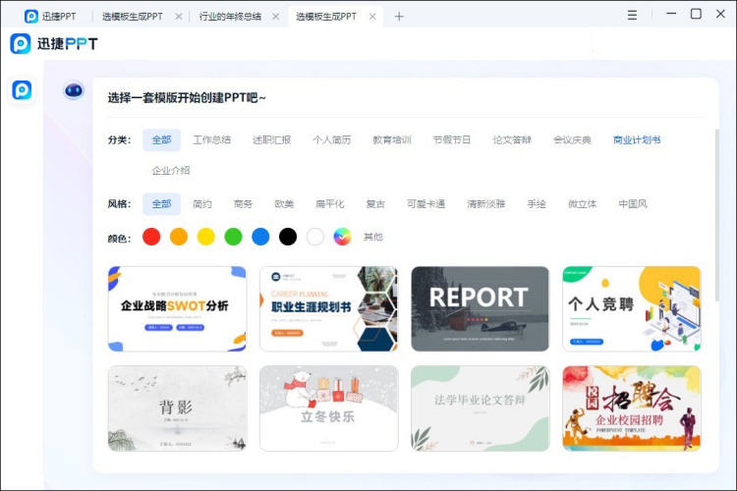The image size is (737, 491).
Task: Choose the 中国风 style filter
Action: [x=633, y=204]
